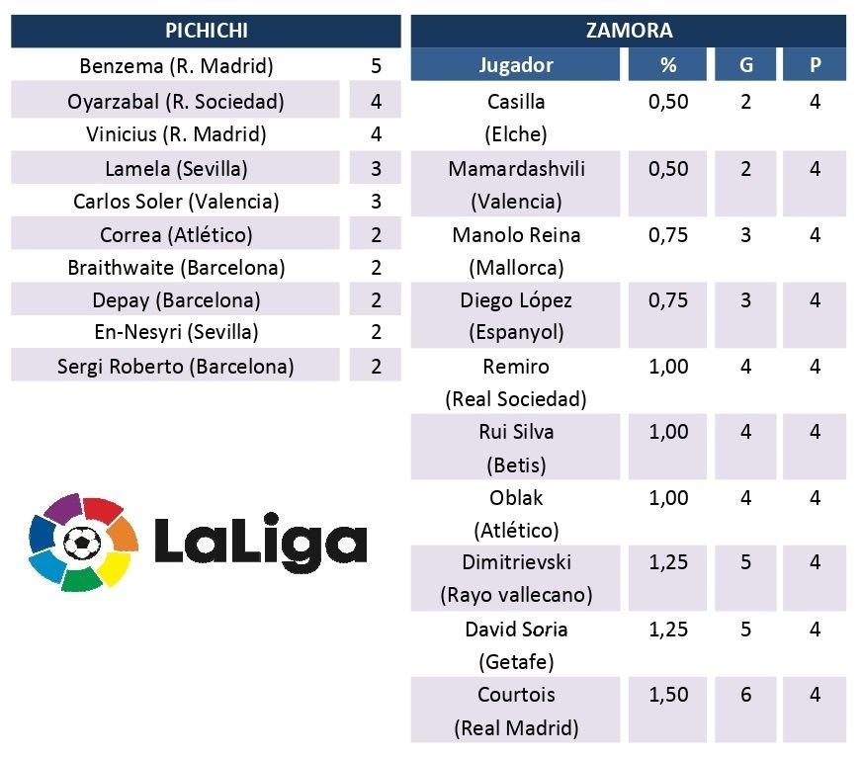Screen dimensions: 863x758
Task: Click the LaLiga wordmark text
Action: pyautogui.click(x=260, y=543)
